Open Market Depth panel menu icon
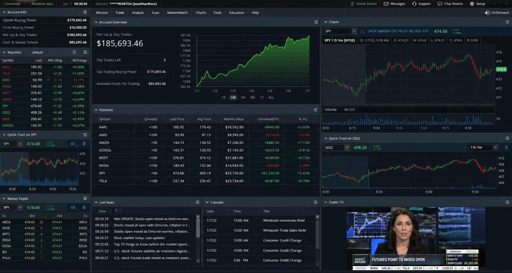Image resolution: width=512 pixels, height=273 pixels. click(x=85, y=198)
